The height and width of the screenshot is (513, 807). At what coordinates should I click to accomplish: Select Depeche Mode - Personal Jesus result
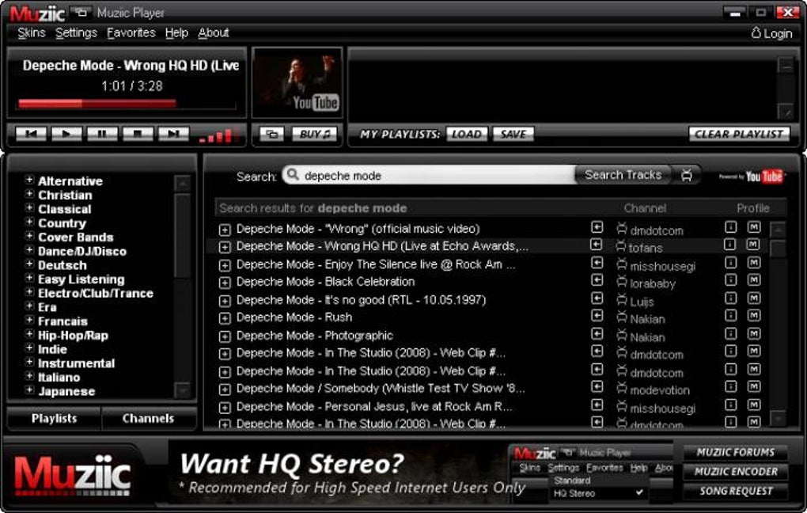point(374,406)
